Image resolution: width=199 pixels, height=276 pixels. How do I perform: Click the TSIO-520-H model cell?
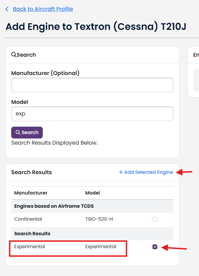pos(116,219)
